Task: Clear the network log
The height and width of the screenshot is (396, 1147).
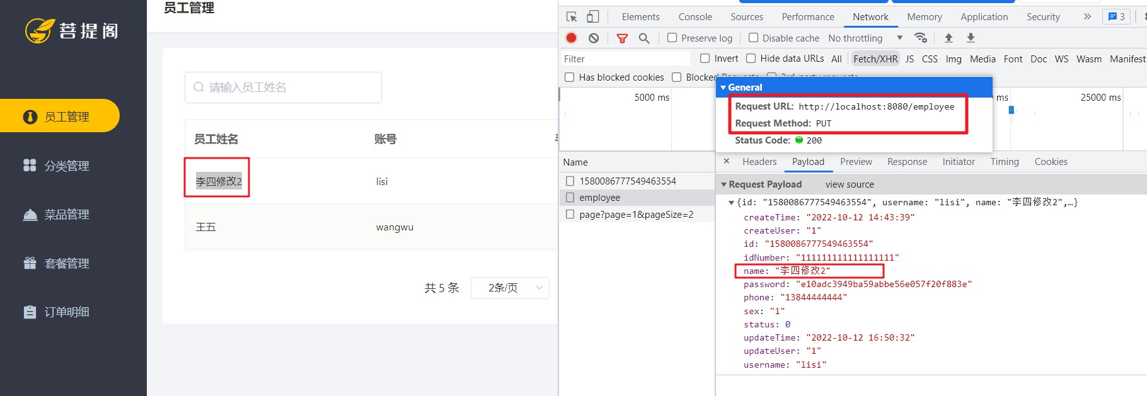Action: (594, 38)
